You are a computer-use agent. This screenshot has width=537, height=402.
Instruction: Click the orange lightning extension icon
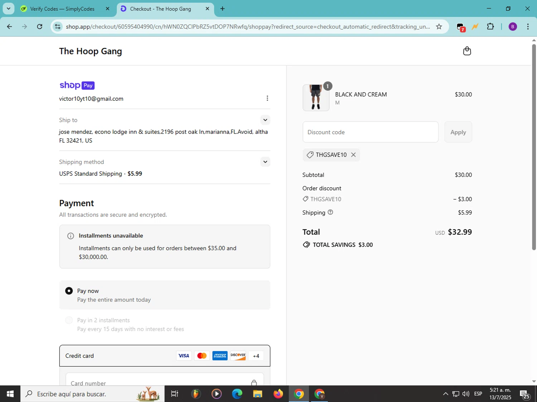[475, 27]
